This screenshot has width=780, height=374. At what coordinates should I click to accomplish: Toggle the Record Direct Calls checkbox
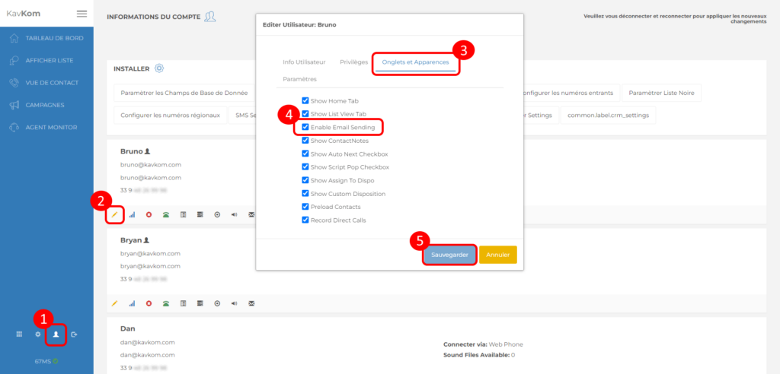pyautogui.click(x=305, y=220)
